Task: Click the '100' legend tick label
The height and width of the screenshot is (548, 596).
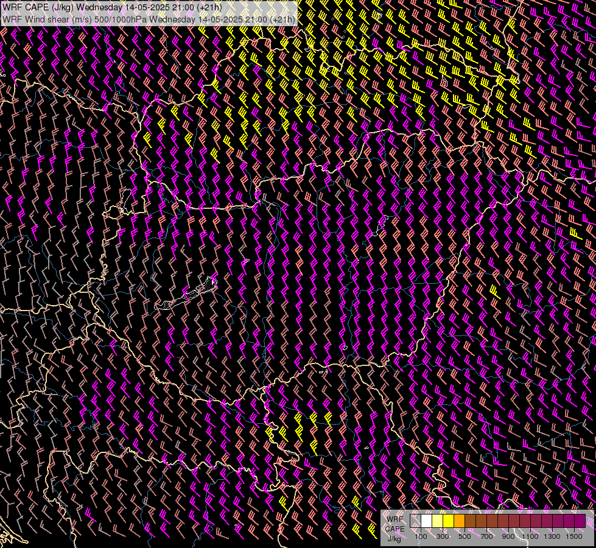Action: click(x=421, y=536)
